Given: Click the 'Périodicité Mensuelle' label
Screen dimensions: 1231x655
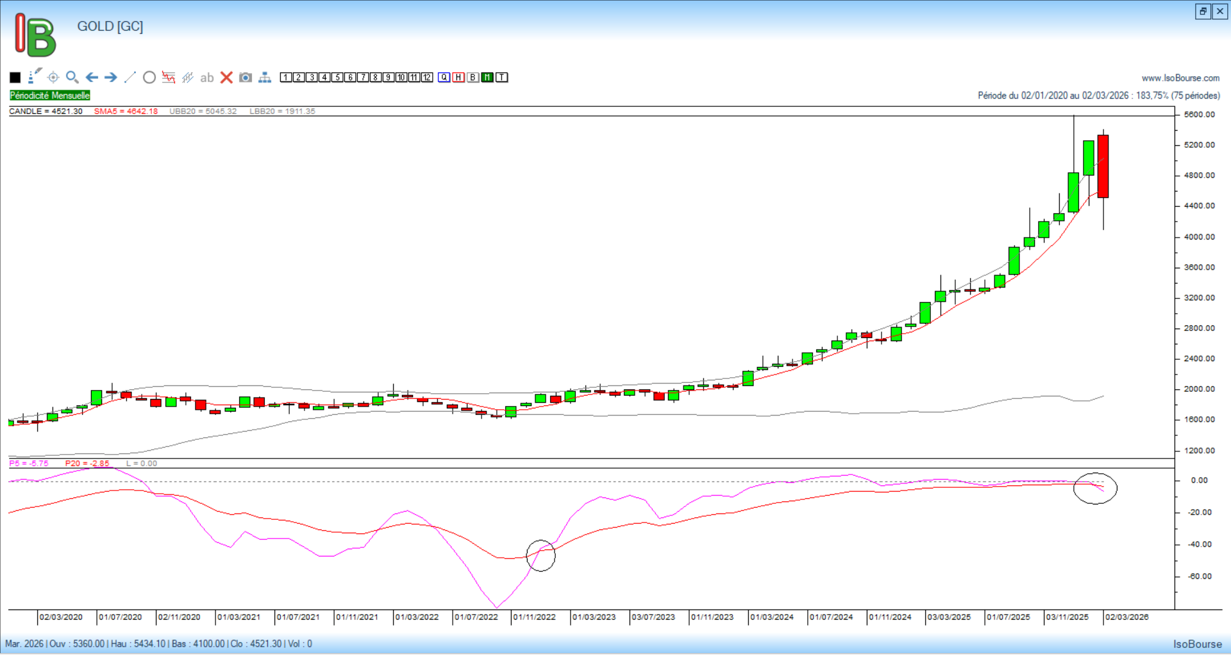Looking at the screenshot, I should pos(50,95).
